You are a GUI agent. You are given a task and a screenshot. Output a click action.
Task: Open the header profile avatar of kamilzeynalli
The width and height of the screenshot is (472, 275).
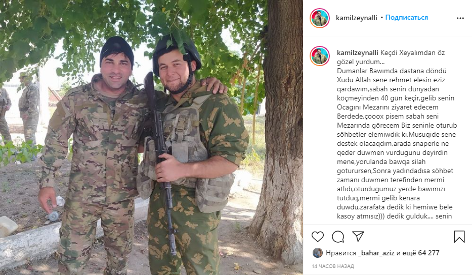[x=320, y=18]
